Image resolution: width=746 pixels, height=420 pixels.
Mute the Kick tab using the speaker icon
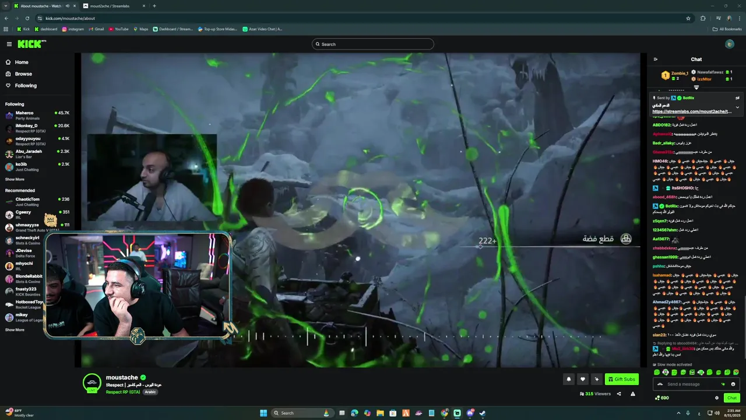coord(68,6)
